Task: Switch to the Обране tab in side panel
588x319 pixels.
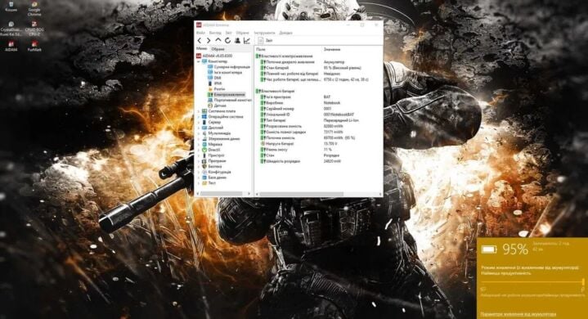Action: click(x=218, y=49)
